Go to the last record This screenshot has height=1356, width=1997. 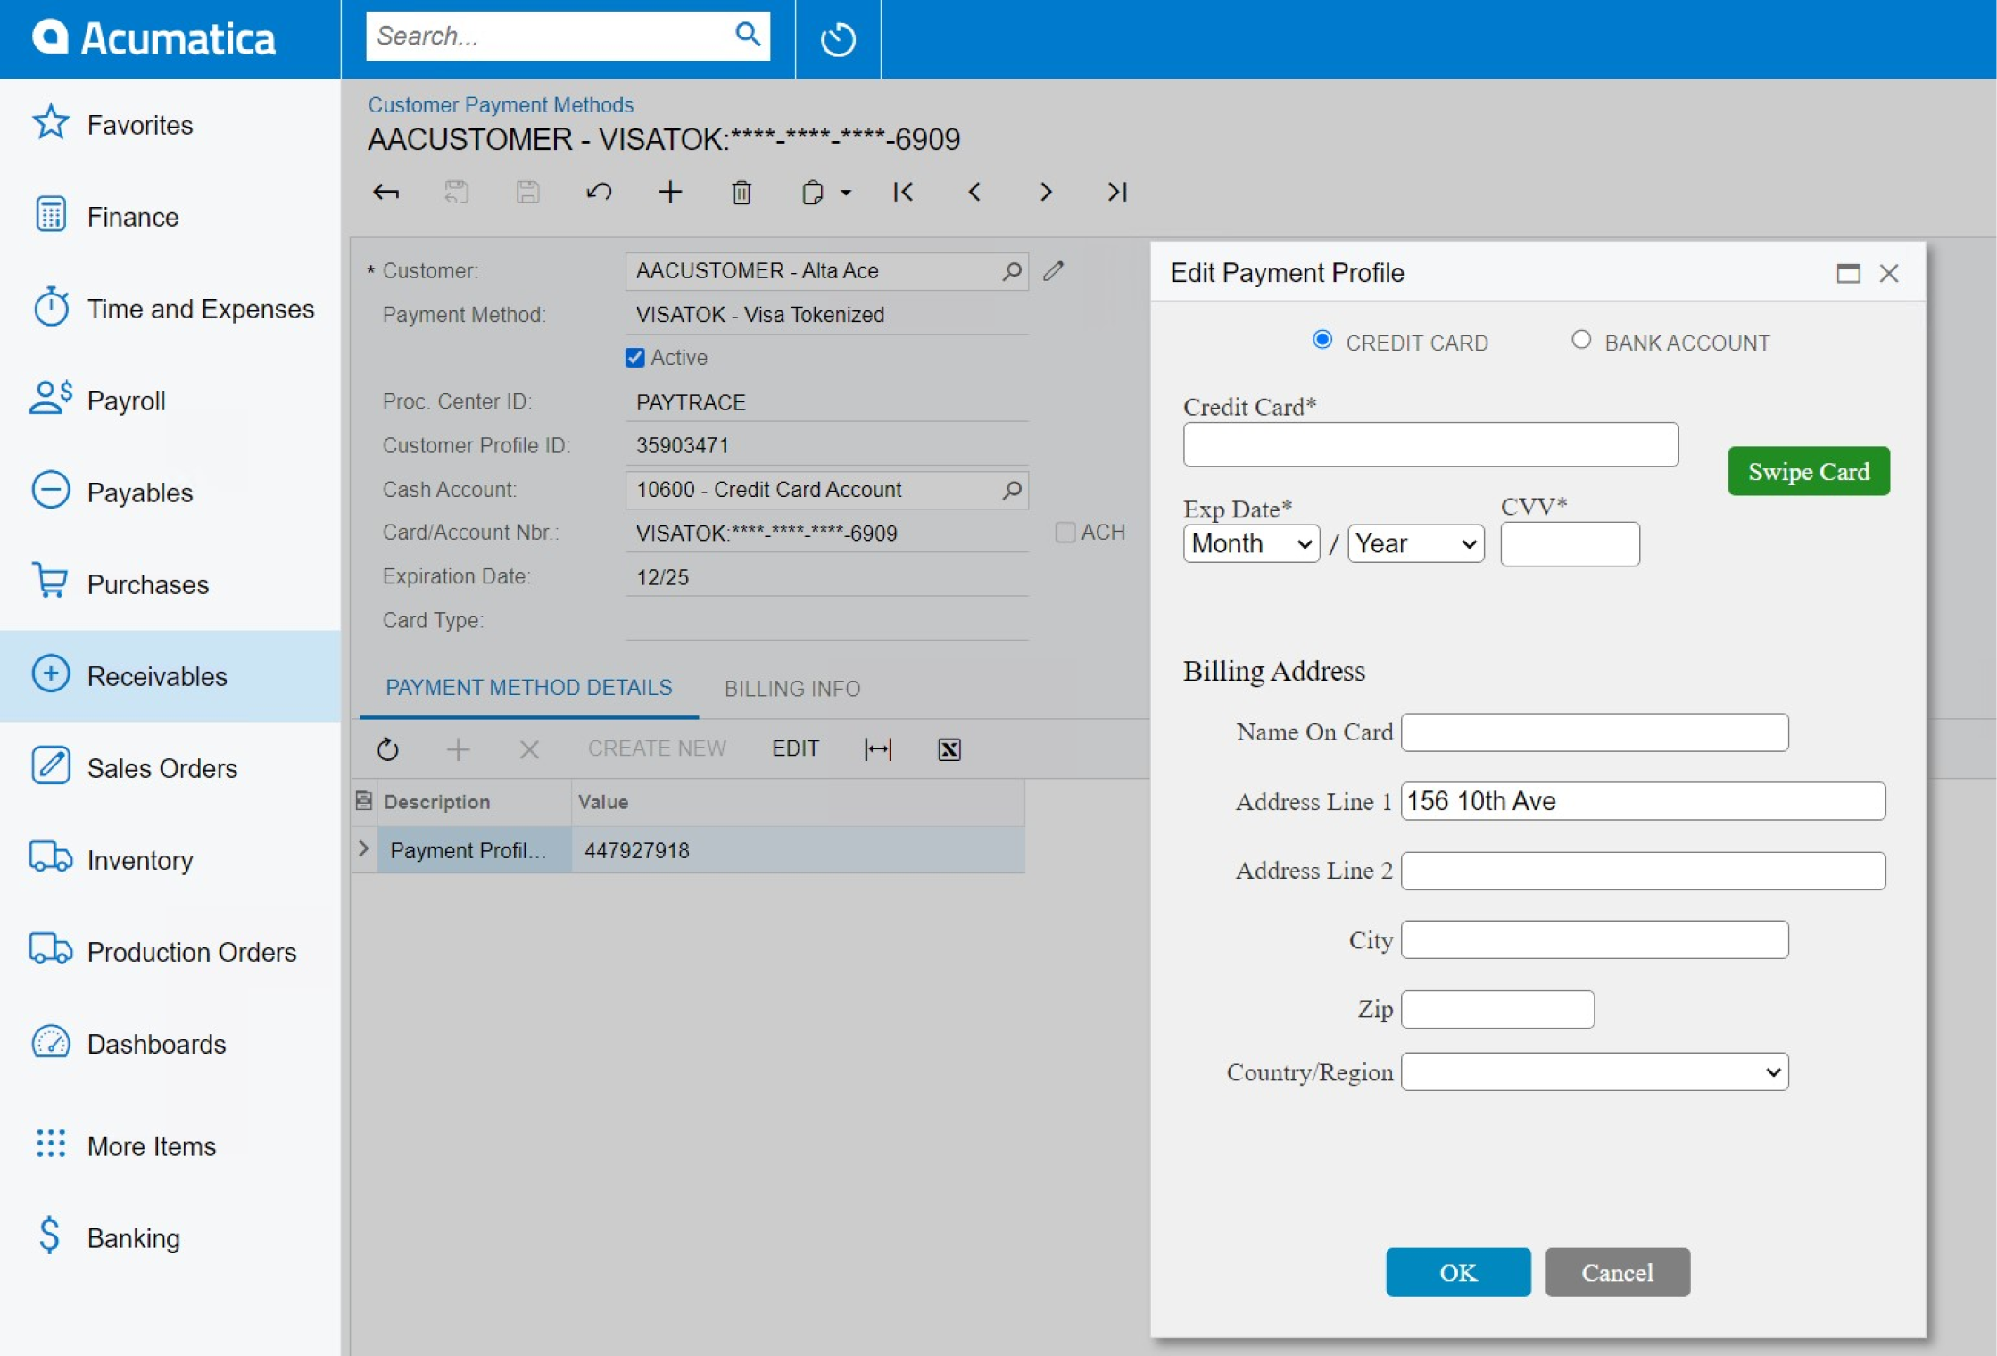tap(1117, 192)
